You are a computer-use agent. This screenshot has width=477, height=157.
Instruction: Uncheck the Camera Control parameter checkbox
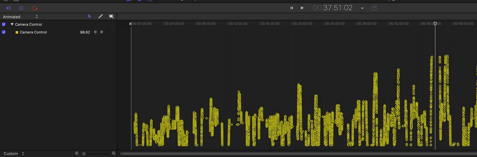click(4, 32)
